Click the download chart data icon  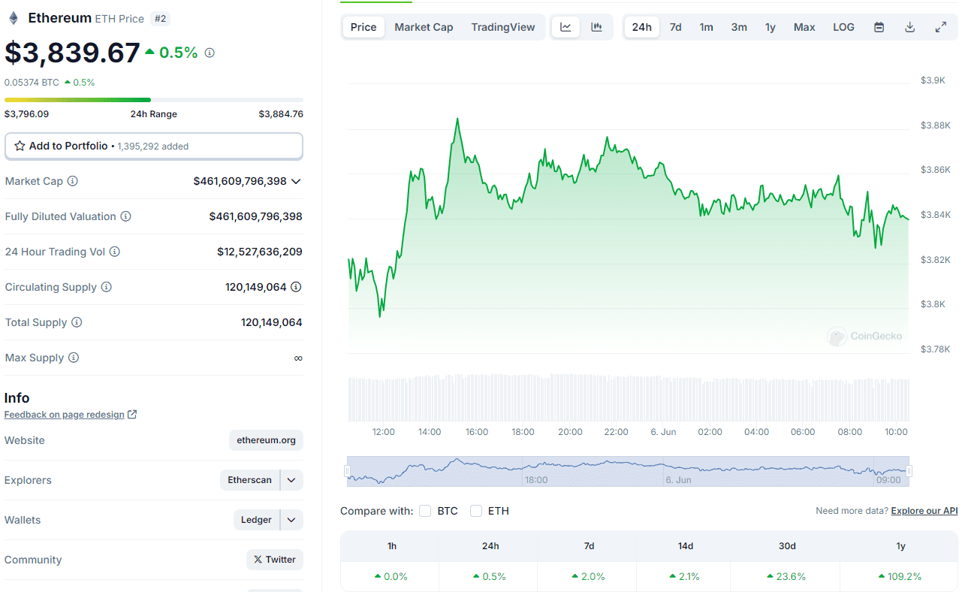[x=909, y=27]
